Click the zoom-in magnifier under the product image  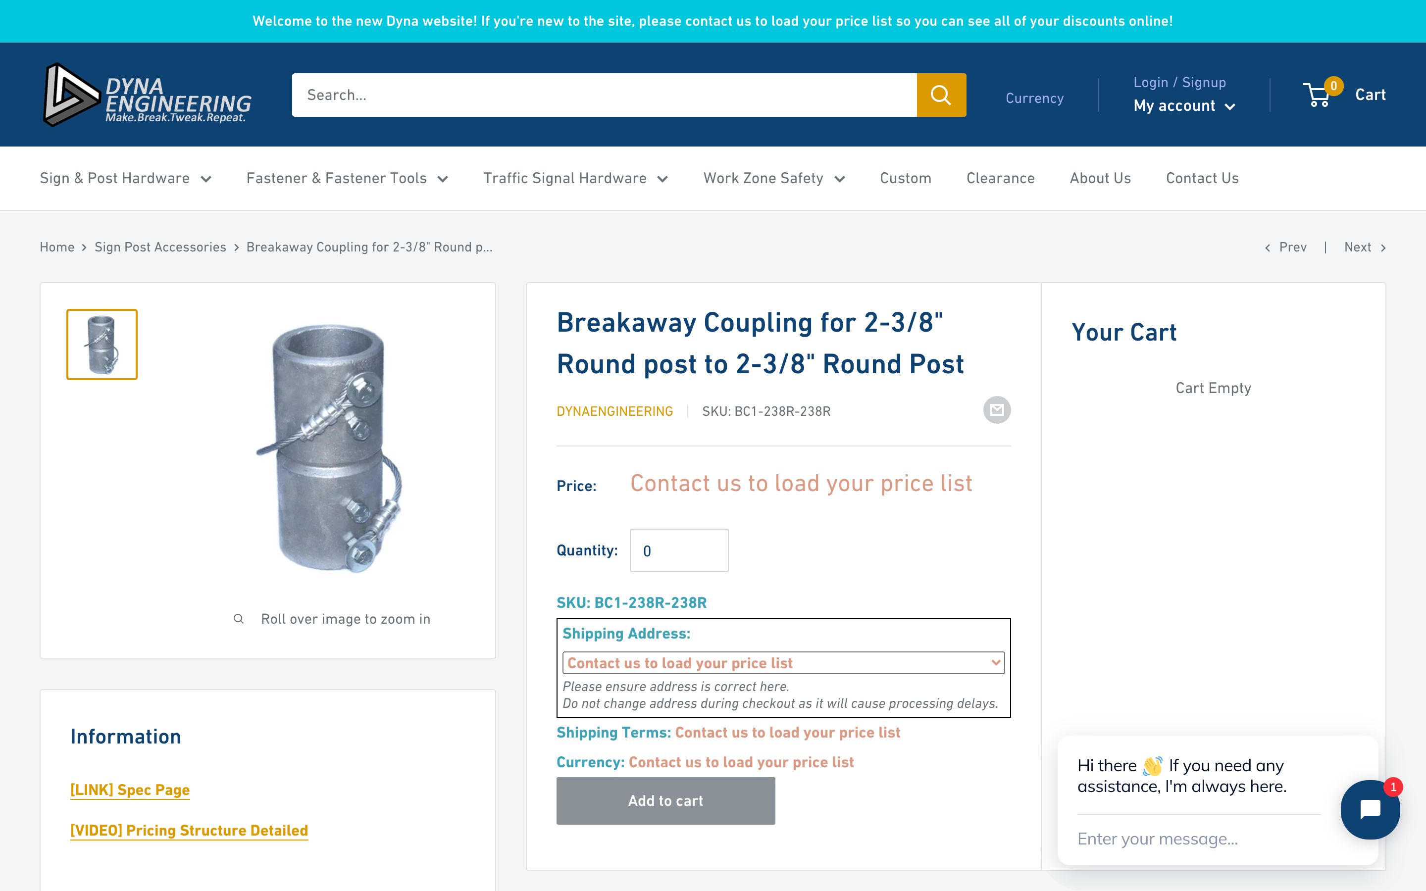coord(238,618)
